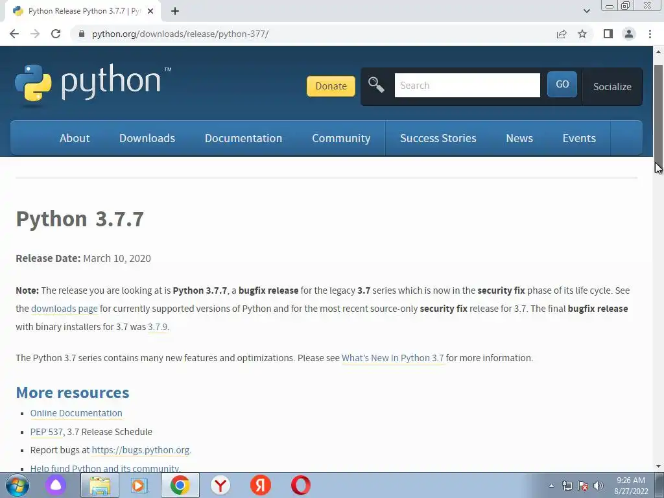Click the GO search button

click(562, 84)
